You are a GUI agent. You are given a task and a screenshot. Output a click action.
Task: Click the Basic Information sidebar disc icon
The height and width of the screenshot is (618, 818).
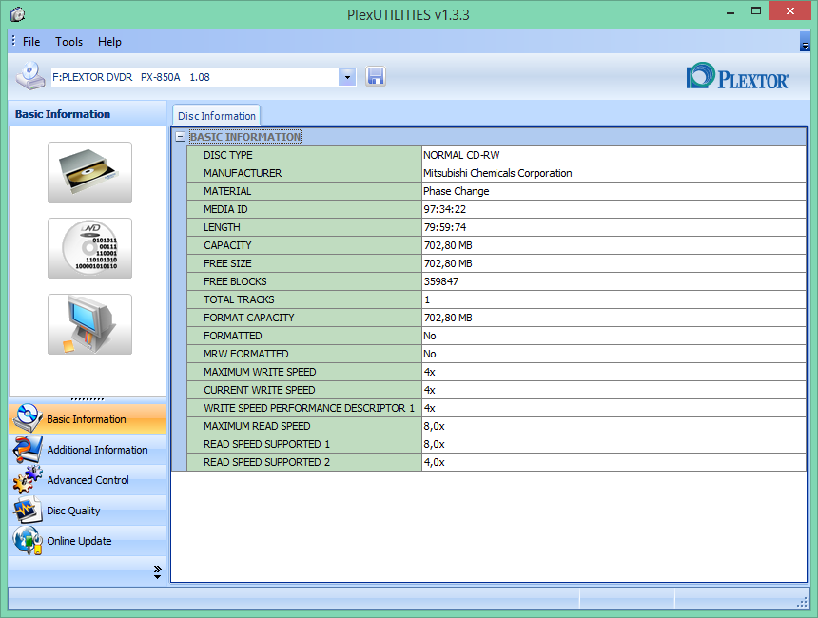[x=28, y=418]
